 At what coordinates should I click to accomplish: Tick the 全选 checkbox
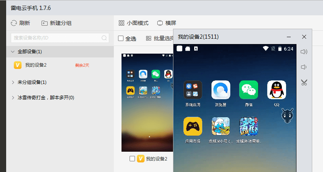121,38
